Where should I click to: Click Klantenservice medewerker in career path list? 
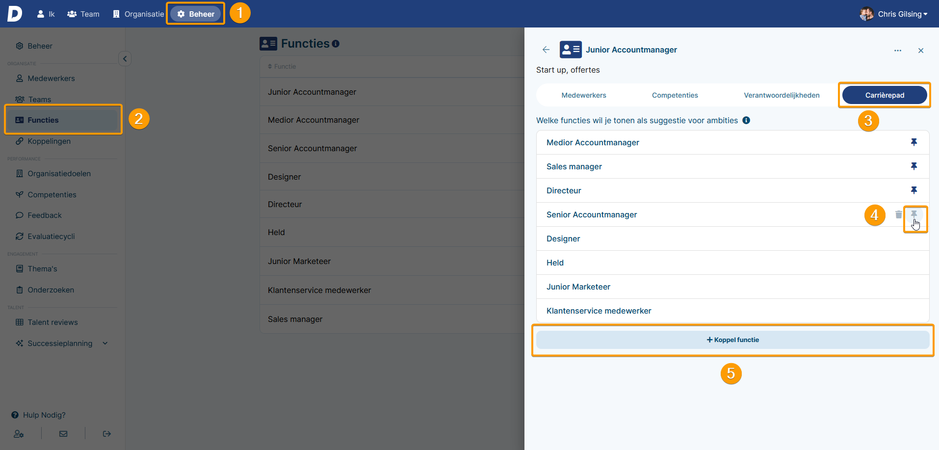[x=733, y=311]
